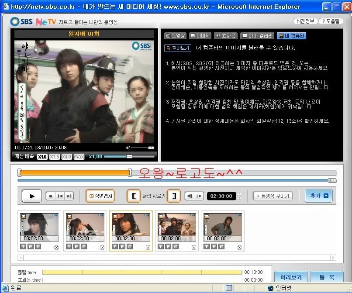Step one frame backward
This screenshot has height=293, width=352.
click(x=190, y=196)
